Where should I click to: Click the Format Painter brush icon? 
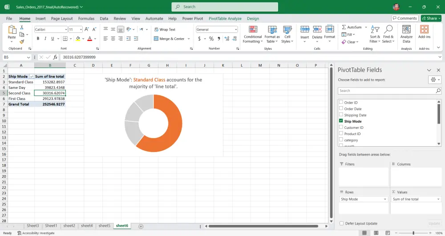(21, 42)
